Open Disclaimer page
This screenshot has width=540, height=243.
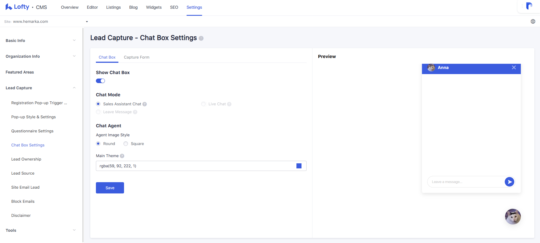click(21, 215)
